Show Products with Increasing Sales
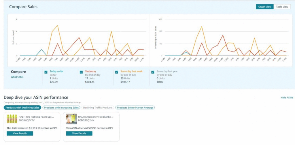Viewport: 295px width, 145px height. [61, 108]
